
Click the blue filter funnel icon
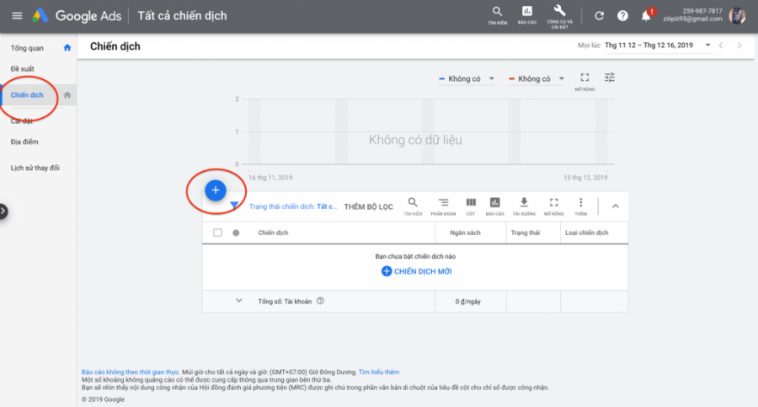point(234,206)
